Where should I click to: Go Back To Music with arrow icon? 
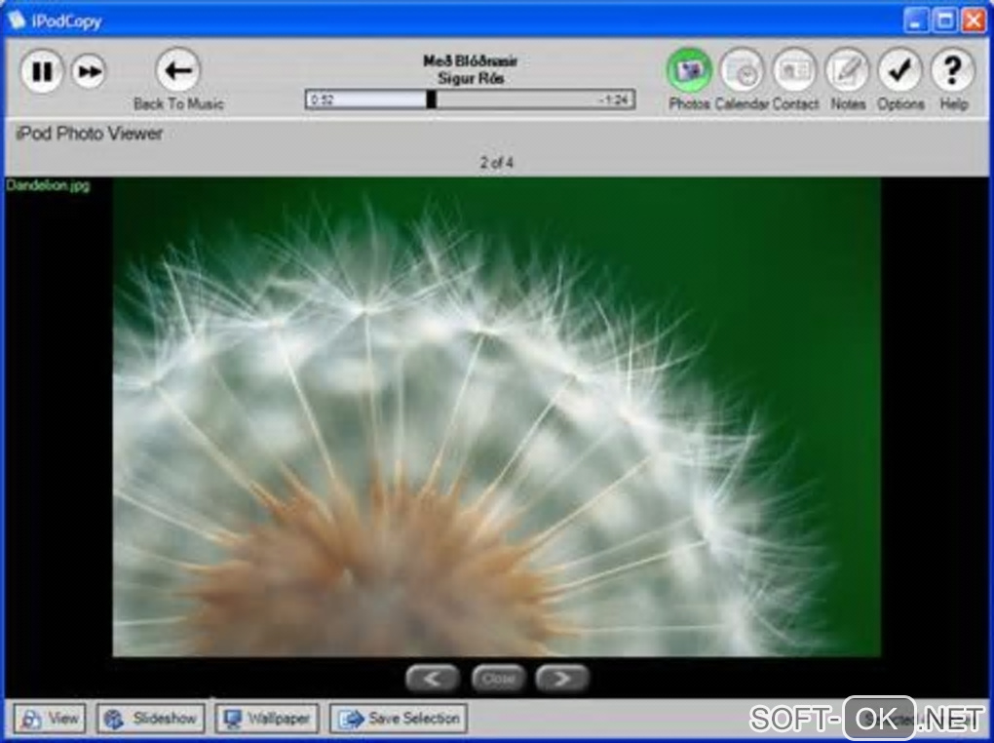[x=177, y=70]
